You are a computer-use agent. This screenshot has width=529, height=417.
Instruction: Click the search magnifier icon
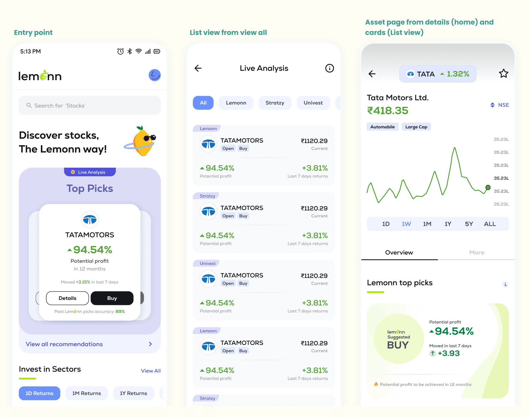pos(29,105)
